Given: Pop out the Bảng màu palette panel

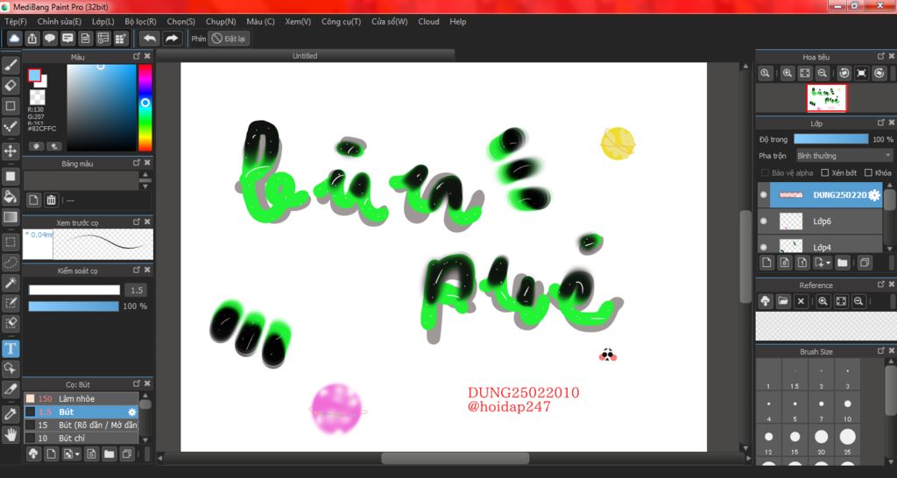Looking at the screenshot, I should click(x=137, y=163).
